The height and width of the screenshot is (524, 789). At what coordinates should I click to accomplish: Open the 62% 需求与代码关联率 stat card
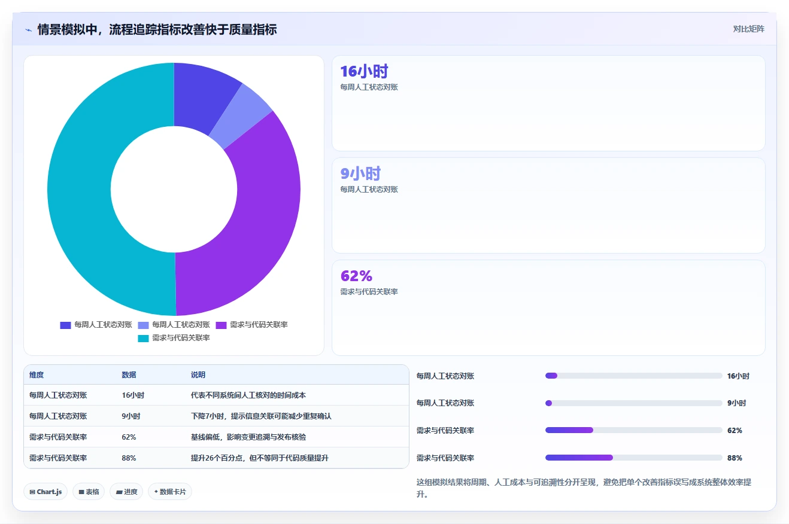point(548,307)
